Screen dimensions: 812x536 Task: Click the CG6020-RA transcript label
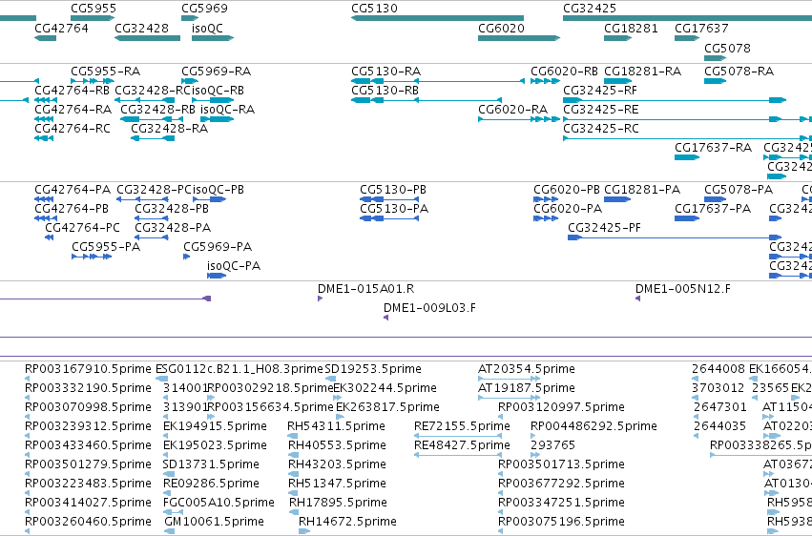coord(512,110)
